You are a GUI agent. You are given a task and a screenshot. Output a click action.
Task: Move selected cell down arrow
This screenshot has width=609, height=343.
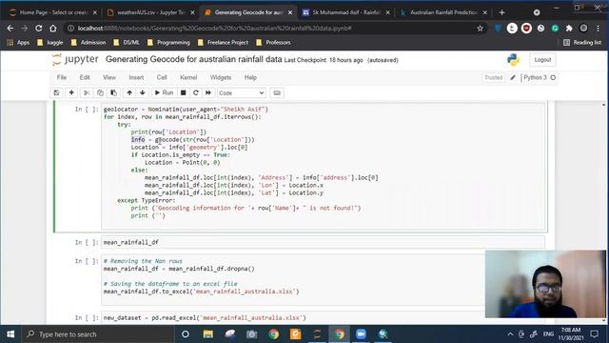click(x=143, y=93)
